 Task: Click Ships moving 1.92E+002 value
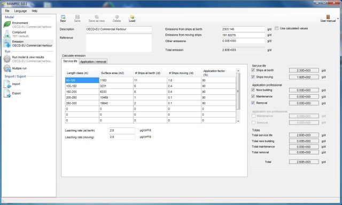304,77
